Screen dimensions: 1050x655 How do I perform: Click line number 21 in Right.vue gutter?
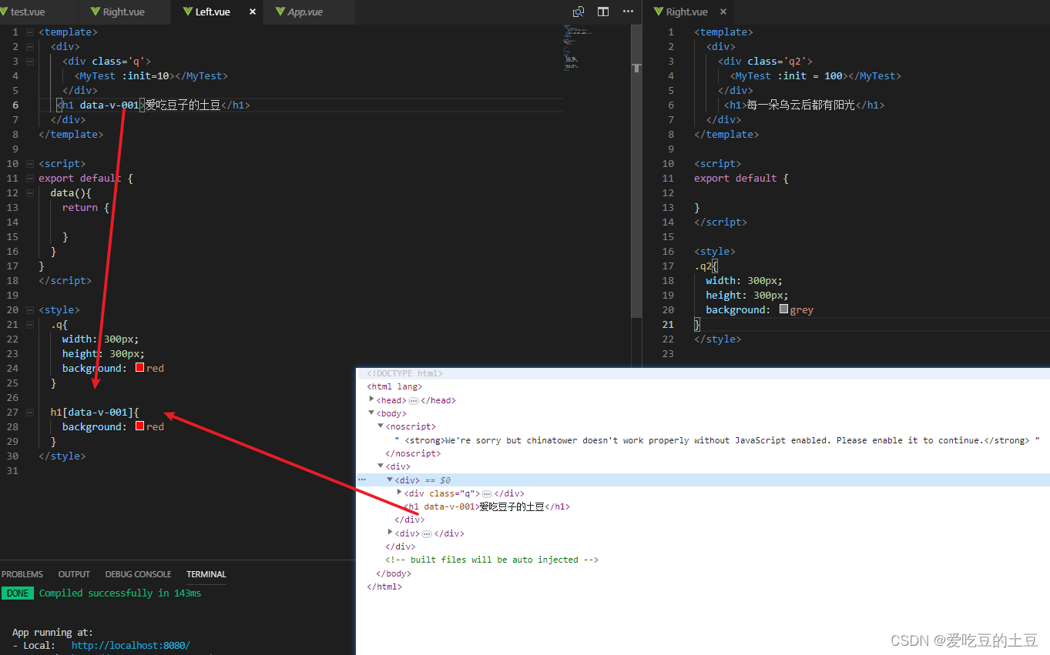668,325
